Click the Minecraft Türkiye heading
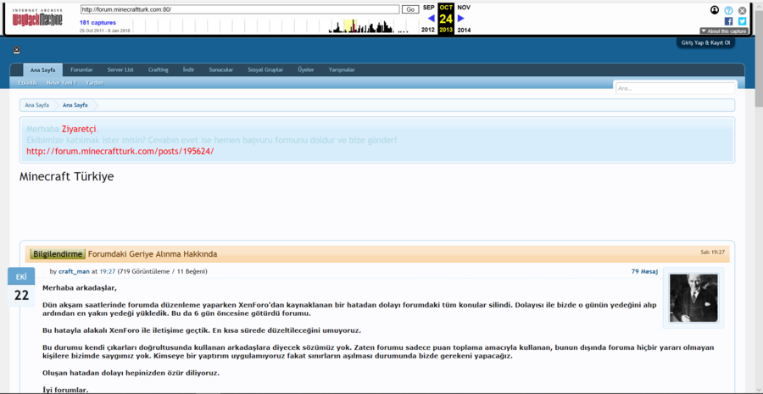763x394 pixels. pos(67,176)
